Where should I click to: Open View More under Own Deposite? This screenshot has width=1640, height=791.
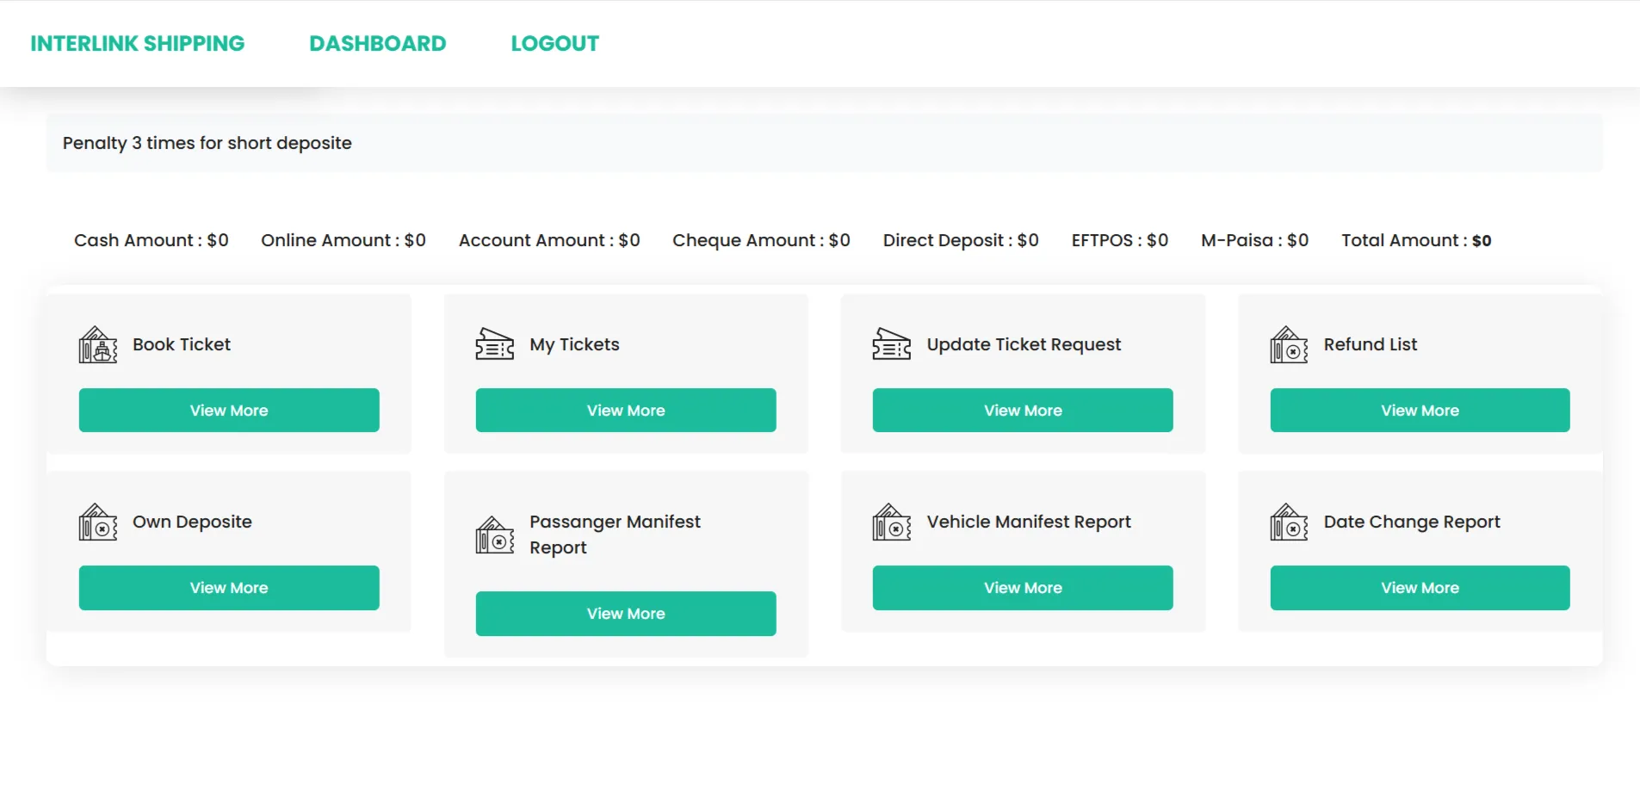pyautogui.click(x=229, y=588)
